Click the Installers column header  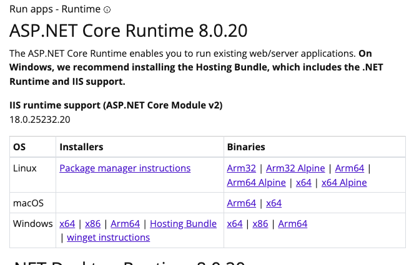pos(81,147)
